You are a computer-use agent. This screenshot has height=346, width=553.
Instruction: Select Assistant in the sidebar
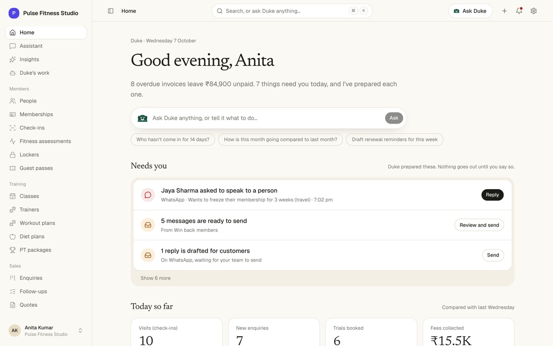[46, 46]
